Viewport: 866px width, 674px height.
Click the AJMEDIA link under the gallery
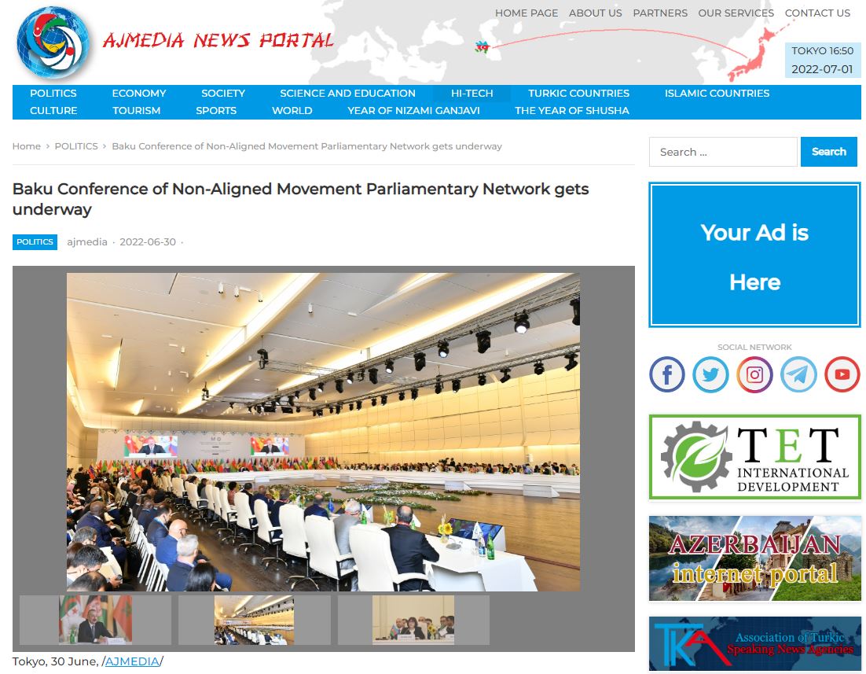pos(132,661)
